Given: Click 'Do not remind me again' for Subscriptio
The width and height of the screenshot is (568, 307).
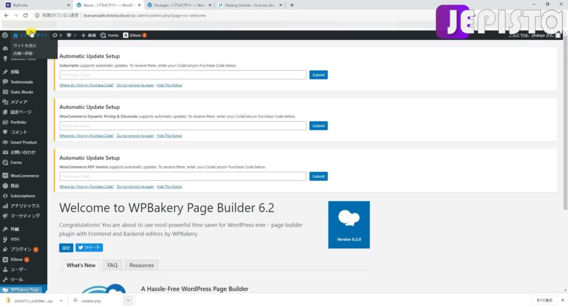Looking at the screenshot, I should (135, 85).
